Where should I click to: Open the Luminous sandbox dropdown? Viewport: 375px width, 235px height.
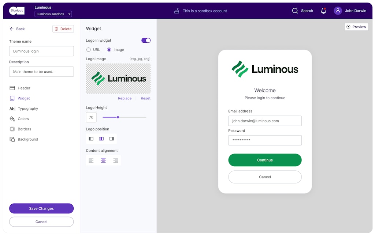[x=53, y=14]
